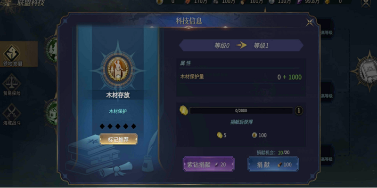Click the compass icon in top-right corner

click(366, 3)
